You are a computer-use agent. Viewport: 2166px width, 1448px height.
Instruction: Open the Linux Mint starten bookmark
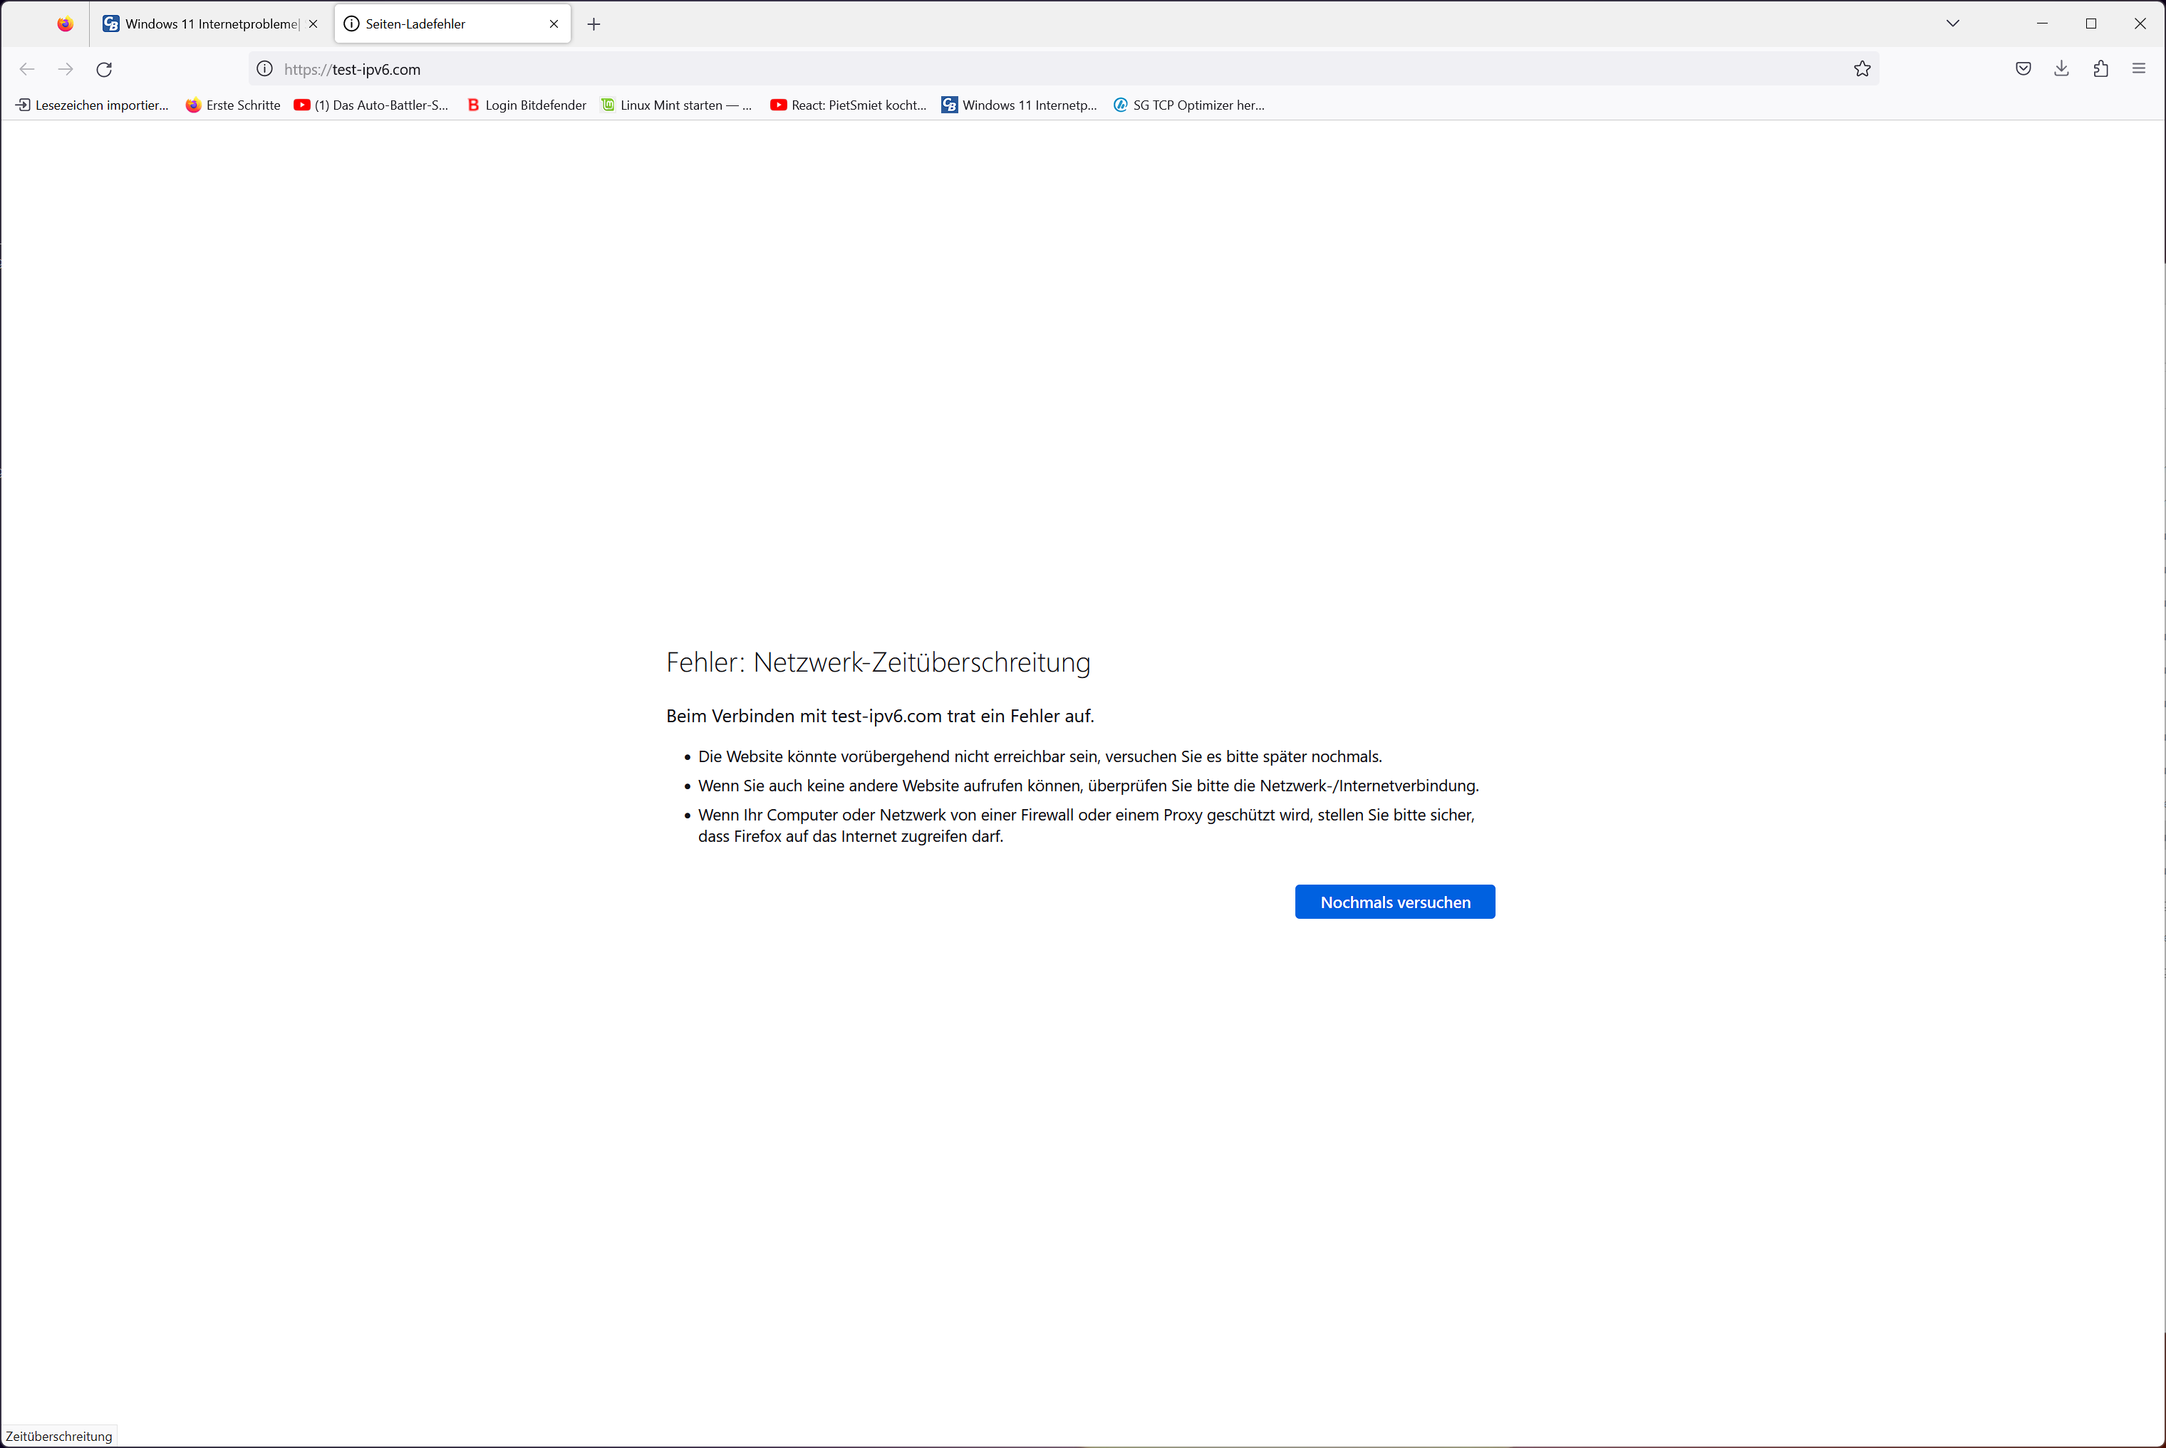(676, 105)
